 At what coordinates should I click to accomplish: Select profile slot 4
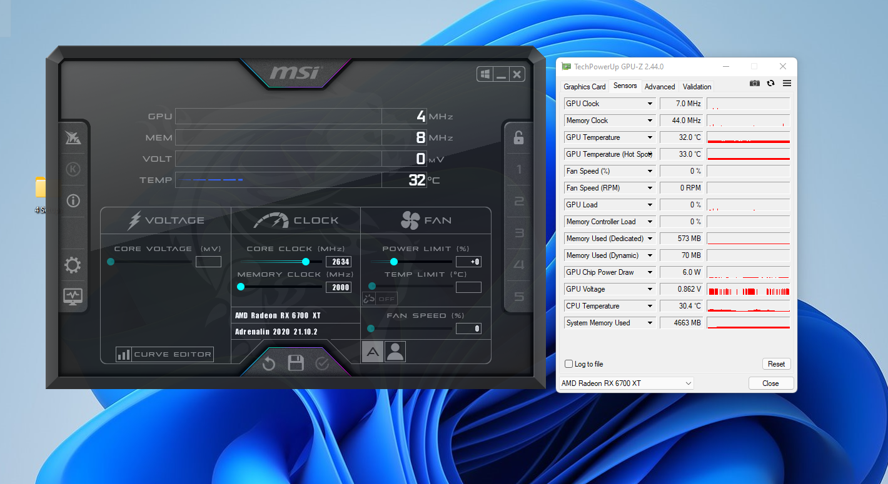(x=518, y=265)
